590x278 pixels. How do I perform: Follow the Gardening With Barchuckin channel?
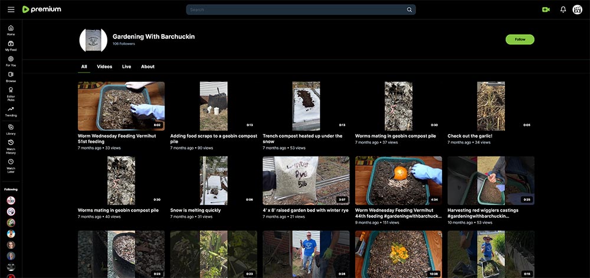click(520, 39)
